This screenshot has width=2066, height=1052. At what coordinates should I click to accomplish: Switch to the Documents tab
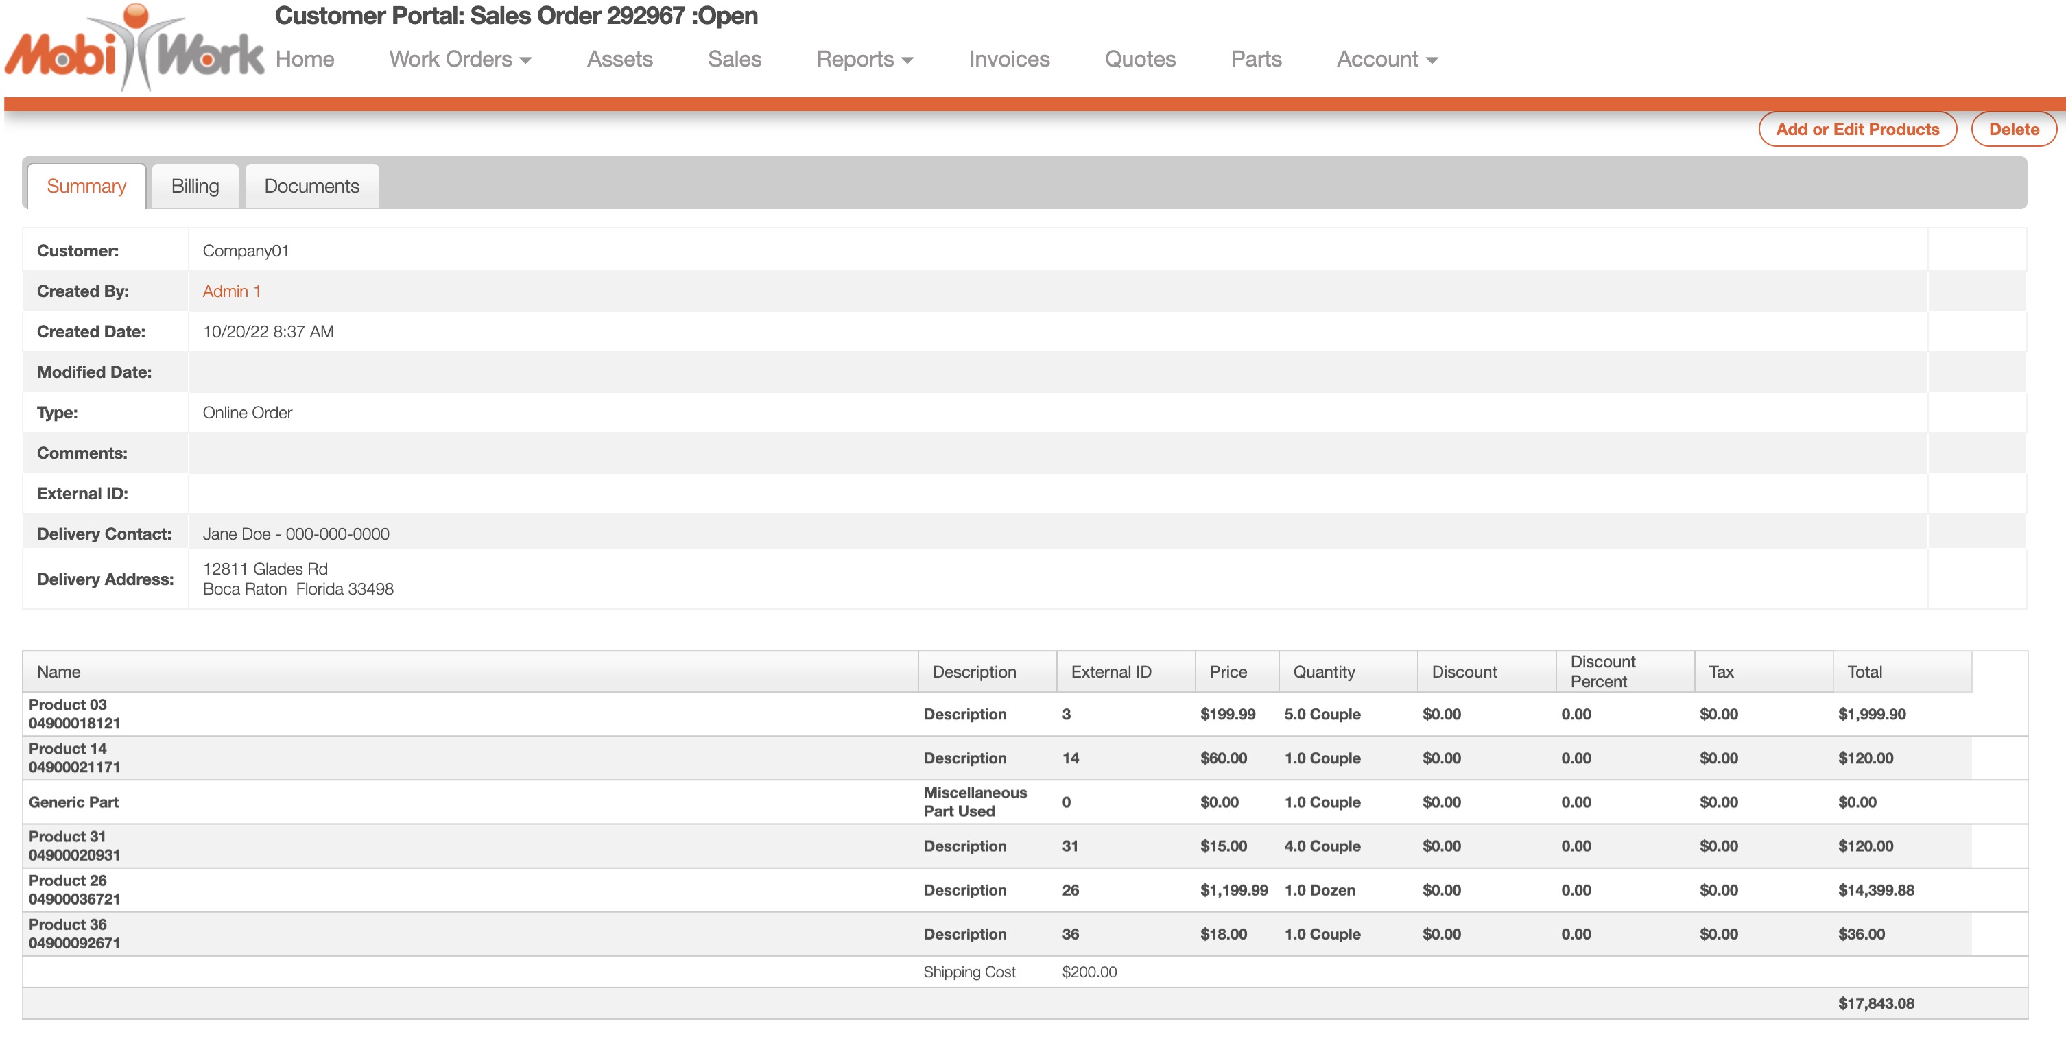(x=311, y=186)
